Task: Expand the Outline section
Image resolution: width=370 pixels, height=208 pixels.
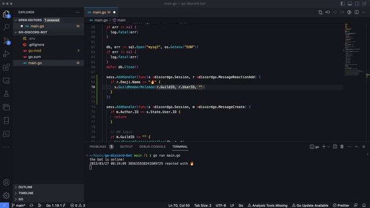Action: pyautogui.click(x=49, y=187)
